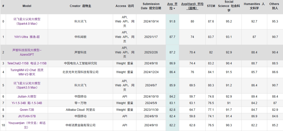Select the 59.8 Avg(Hard) score cell
The width and height of the screenshot is (283, 131).
click(192, 116)
